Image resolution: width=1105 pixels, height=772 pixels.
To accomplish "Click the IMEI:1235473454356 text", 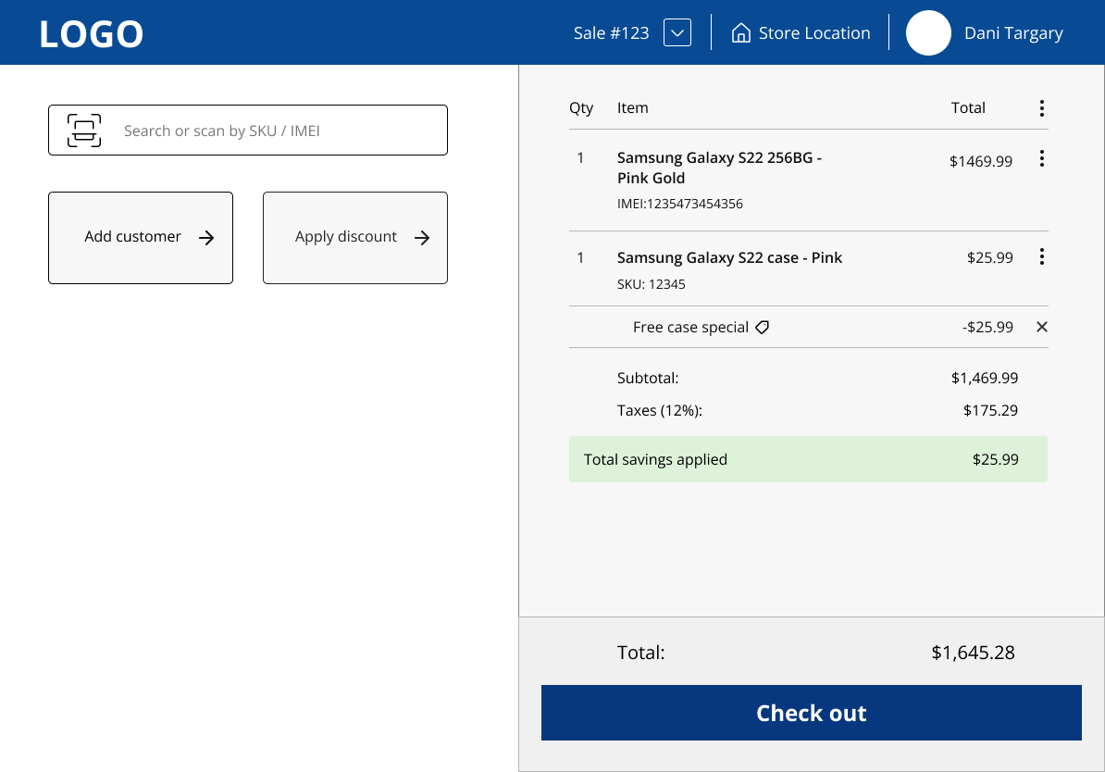I will click(680, 204).
